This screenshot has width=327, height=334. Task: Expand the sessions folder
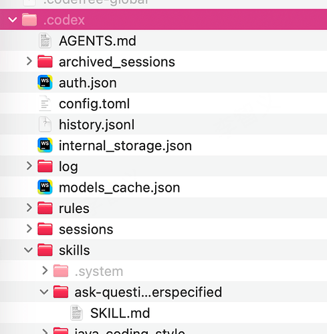pyautogui.click(x=29, y=228)
